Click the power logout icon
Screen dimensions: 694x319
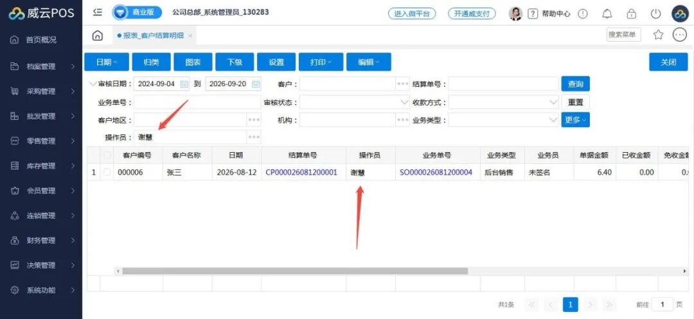[x=655, y=13]
